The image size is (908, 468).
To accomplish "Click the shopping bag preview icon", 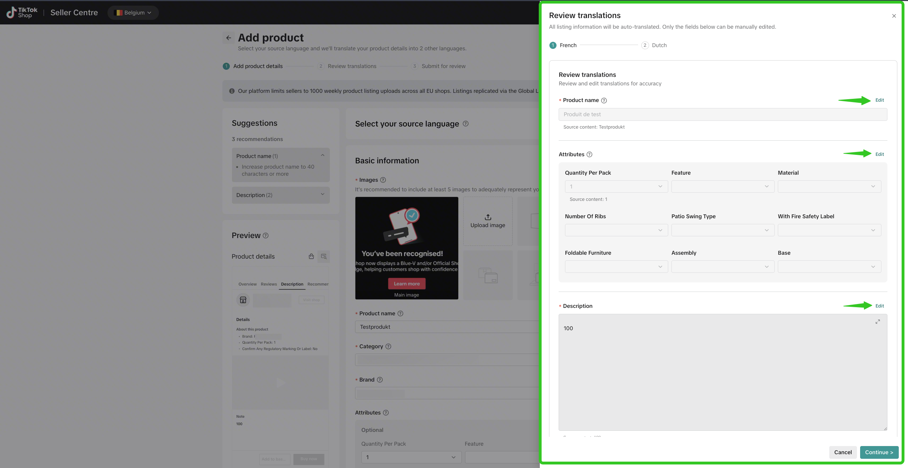I will 311,256.
